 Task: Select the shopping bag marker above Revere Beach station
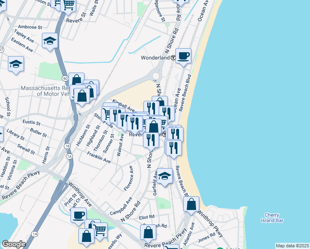point(154,127)
